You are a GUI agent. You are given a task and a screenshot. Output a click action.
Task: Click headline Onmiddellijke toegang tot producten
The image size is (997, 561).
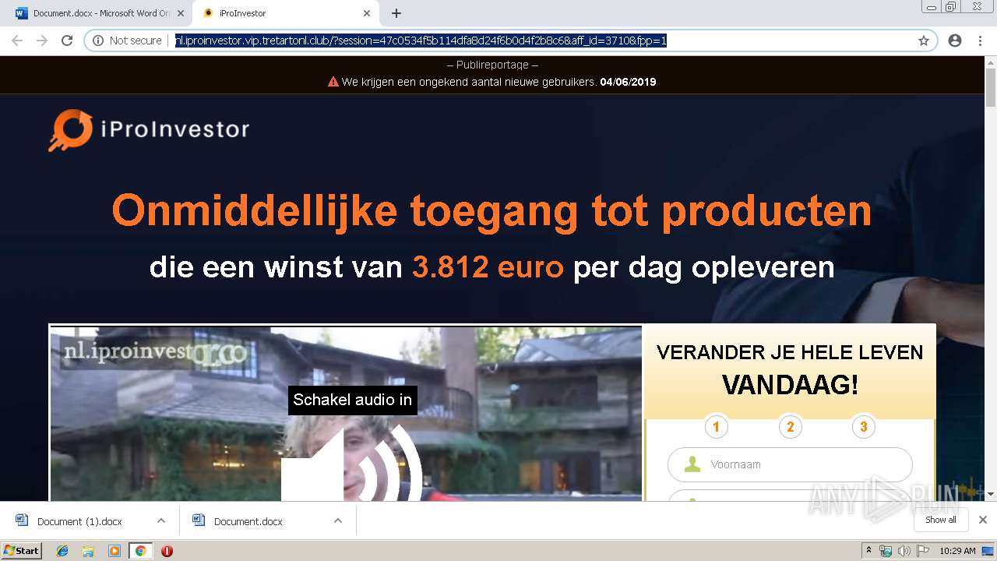[x=491, y=210]
